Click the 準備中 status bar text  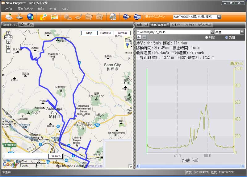click(6, 172)
